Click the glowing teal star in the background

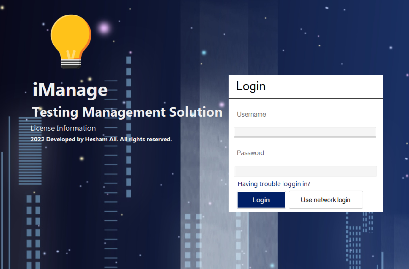pyautogui.click(x=204, y=52)
